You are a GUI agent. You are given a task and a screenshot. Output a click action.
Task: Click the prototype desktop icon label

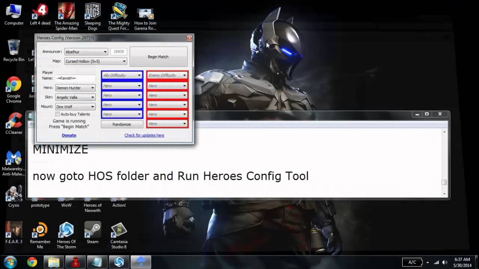(x=40, y=205)
